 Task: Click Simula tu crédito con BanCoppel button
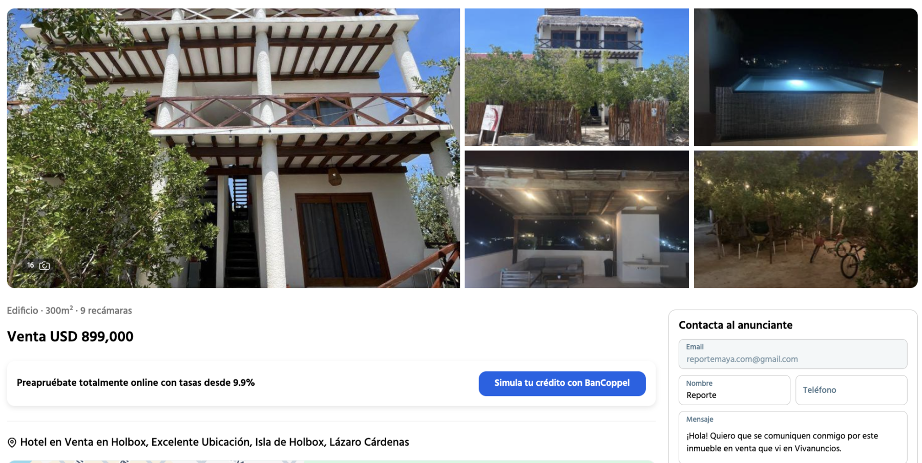pos(562,383)
